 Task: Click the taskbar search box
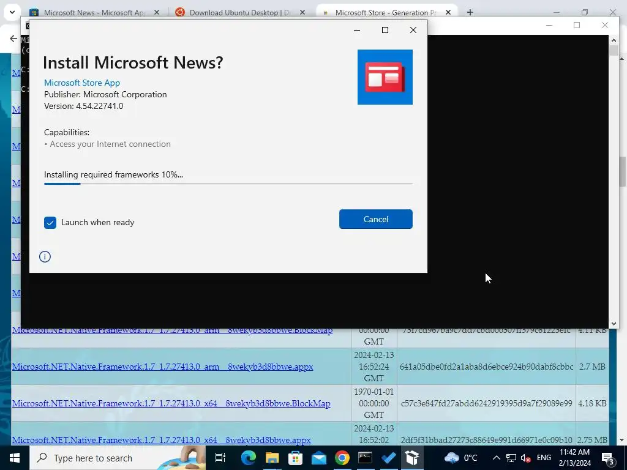click(118, 458)
